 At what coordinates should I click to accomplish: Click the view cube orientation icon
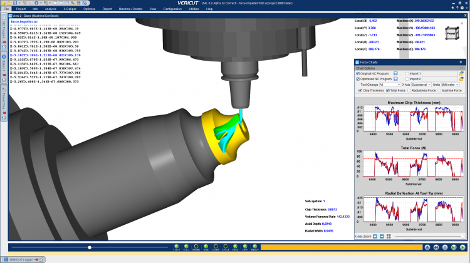tap(452, 33)
